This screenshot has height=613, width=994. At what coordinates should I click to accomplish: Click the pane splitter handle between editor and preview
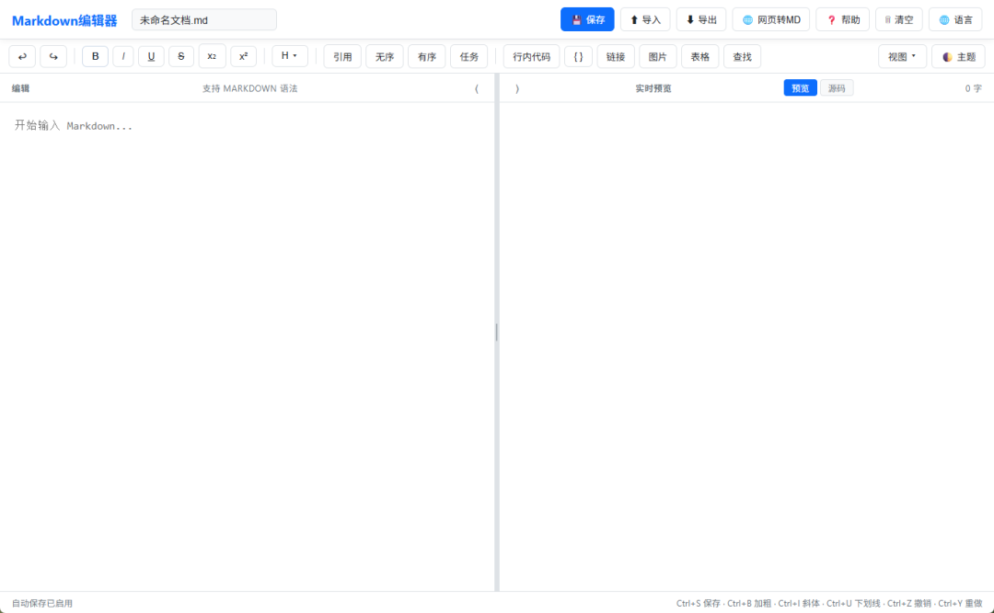tap(496, 332)
